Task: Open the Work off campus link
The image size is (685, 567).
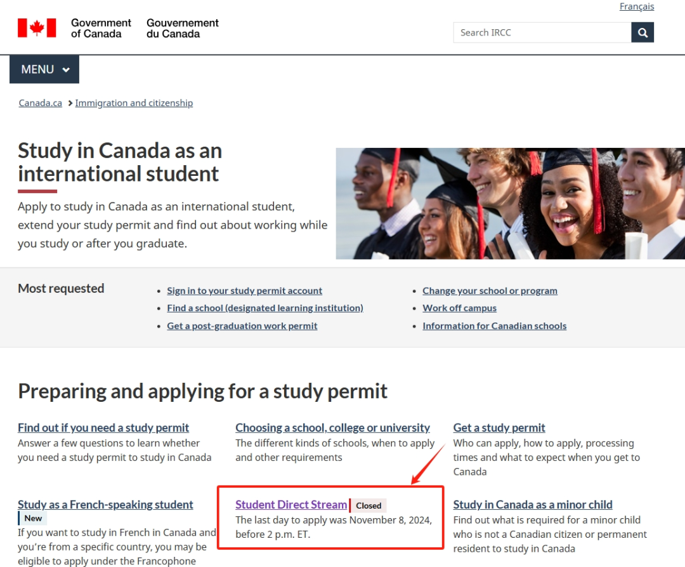Action: (459, 308)
